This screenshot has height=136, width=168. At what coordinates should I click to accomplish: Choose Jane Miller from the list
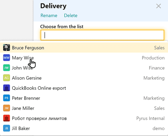point(84,108)
